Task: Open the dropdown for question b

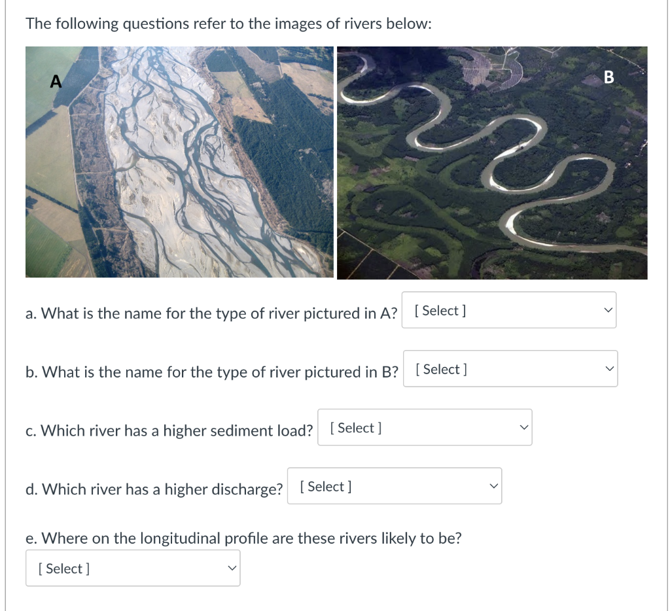Action: click(x=510, y=368)
